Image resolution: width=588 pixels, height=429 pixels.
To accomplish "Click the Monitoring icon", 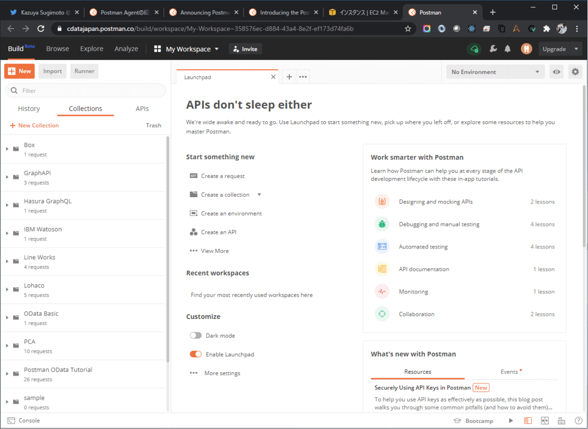I will [x=382, y=292].
